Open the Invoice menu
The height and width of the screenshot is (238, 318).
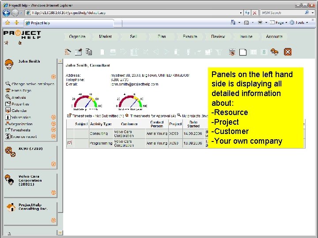point(246,37)
